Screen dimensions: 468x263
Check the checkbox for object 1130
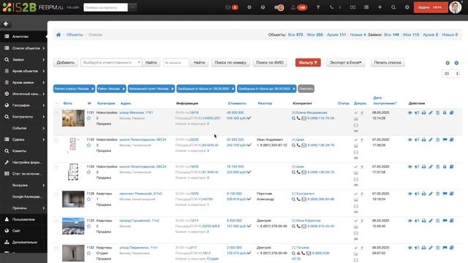(x=56, y=140)
